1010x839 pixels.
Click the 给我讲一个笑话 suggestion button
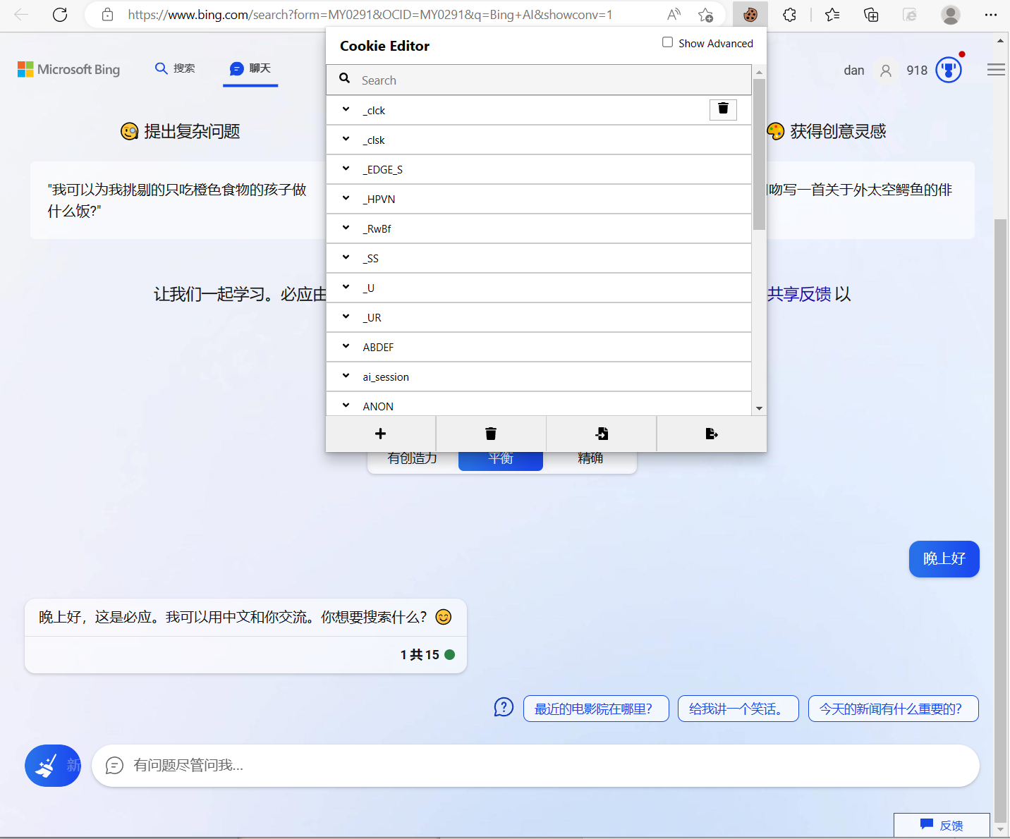(738, 709)
